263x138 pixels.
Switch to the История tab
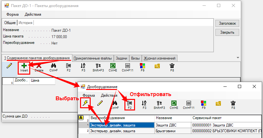click(x=26, y=23)
